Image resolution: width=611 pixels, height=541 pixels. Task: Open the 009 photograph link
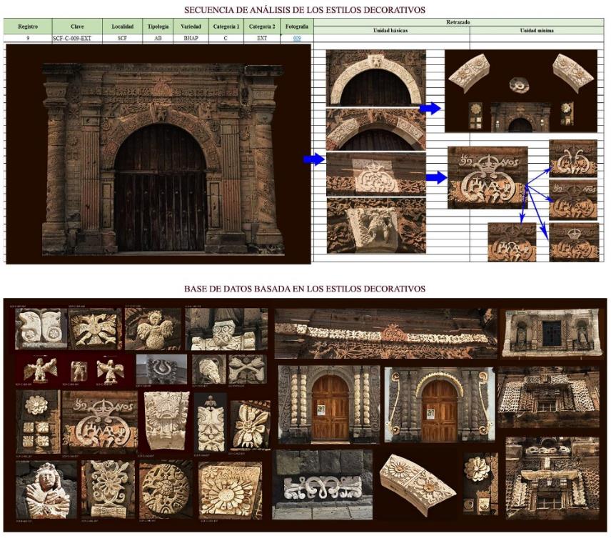pos(296,39)
